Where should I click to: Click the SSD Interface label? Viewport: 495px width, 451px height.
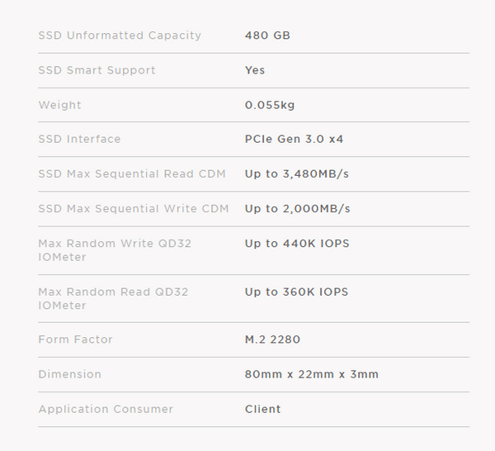click(79, 139)
